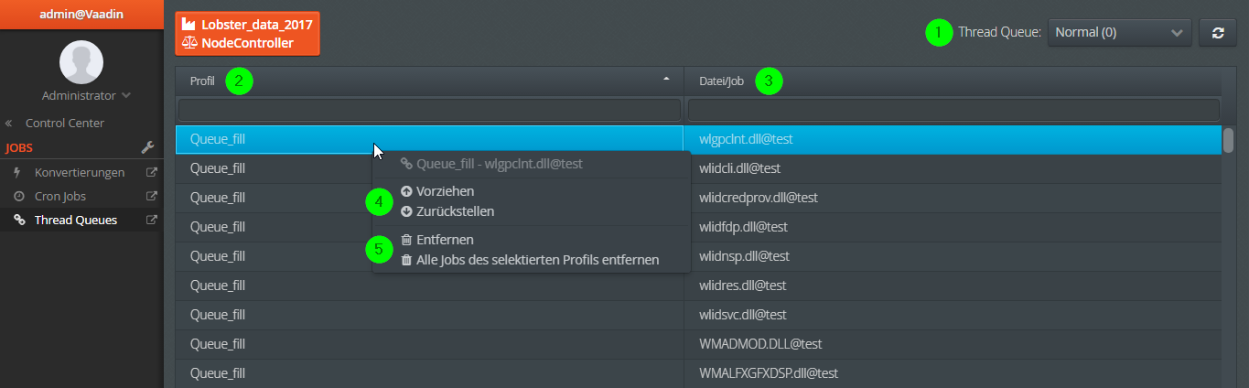Choose Entfernen in the context menu
This screenshot has width=1249, height=388.
pyautogui.click(x=445, y=240)
